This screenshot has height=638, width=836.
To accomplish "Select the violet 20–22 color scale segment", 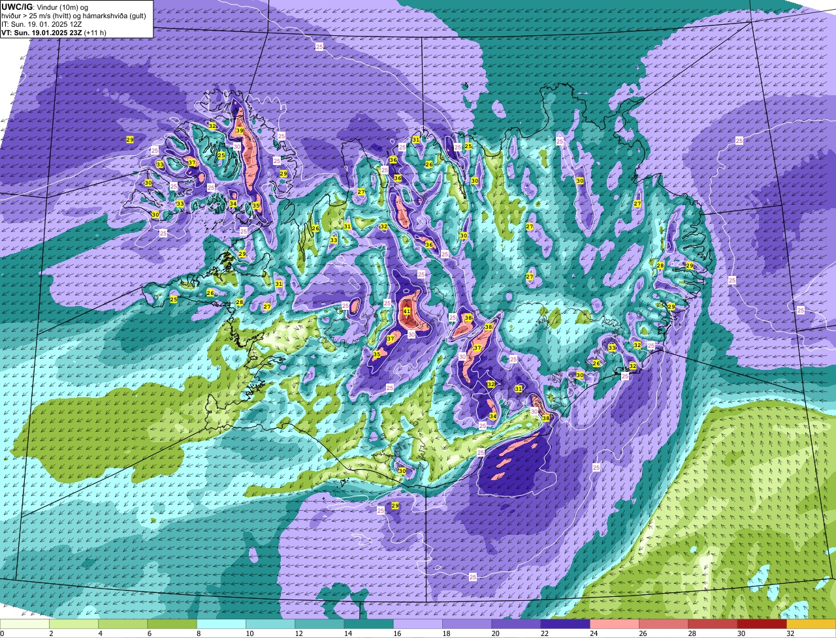I will (x=517, y=624).
